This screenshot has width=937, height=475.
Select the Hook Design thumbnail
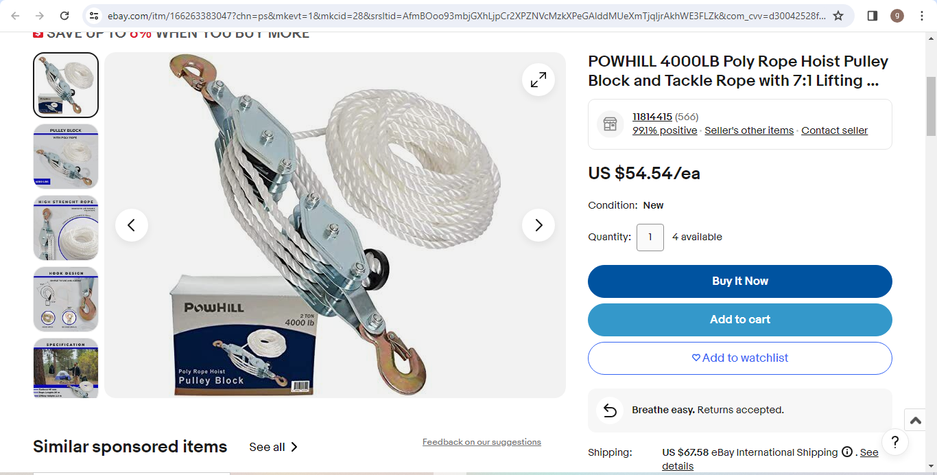coord(66,299)
